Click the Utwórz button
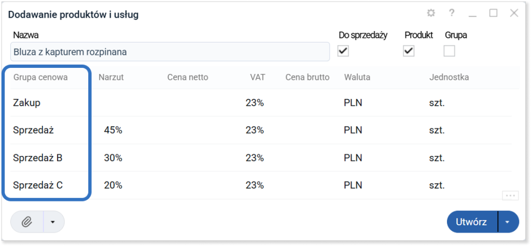Image resolution: width=531 pixels, height=246 pixels. click(472, 222)
